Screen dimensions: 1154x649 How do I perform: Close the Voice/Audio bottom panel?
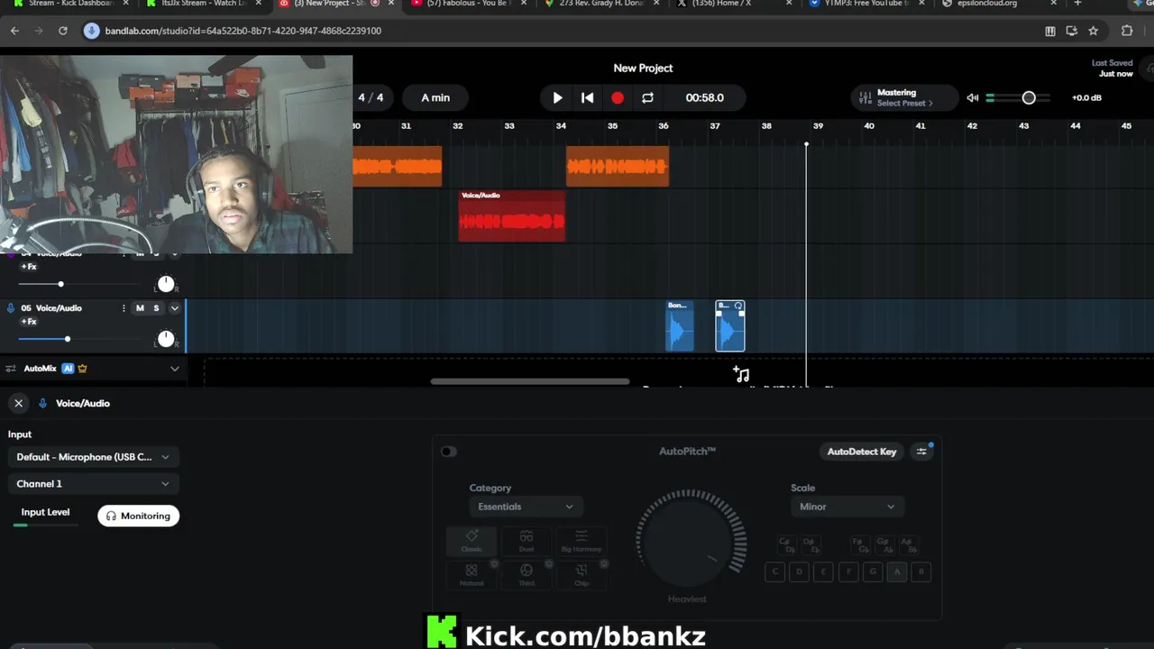pos(18,403)
